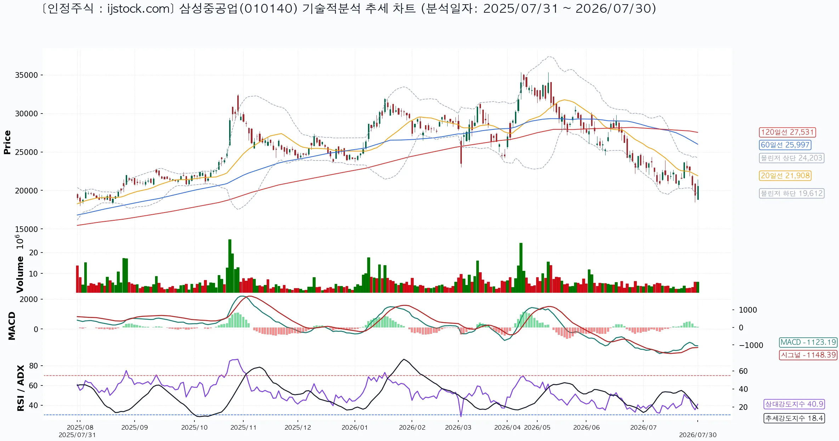Viewport: 839px width, 441px height.
Task: Click the 20000 price axis tick
Action: pyautogui.click(x=26, y=191)
